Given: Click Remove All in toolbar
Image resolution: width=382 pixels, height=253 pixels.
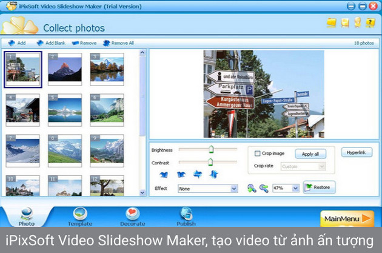Looking at the screenshot, I should tap(118, 43).
